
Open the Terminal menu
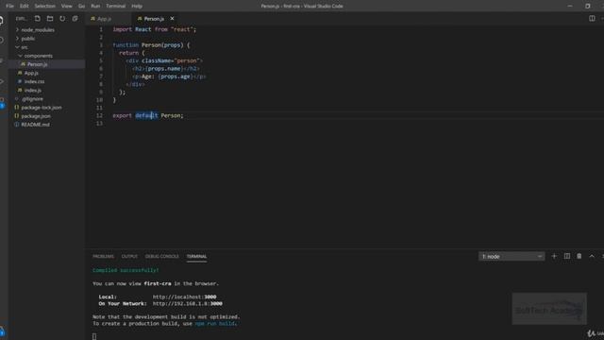(115, 6)
